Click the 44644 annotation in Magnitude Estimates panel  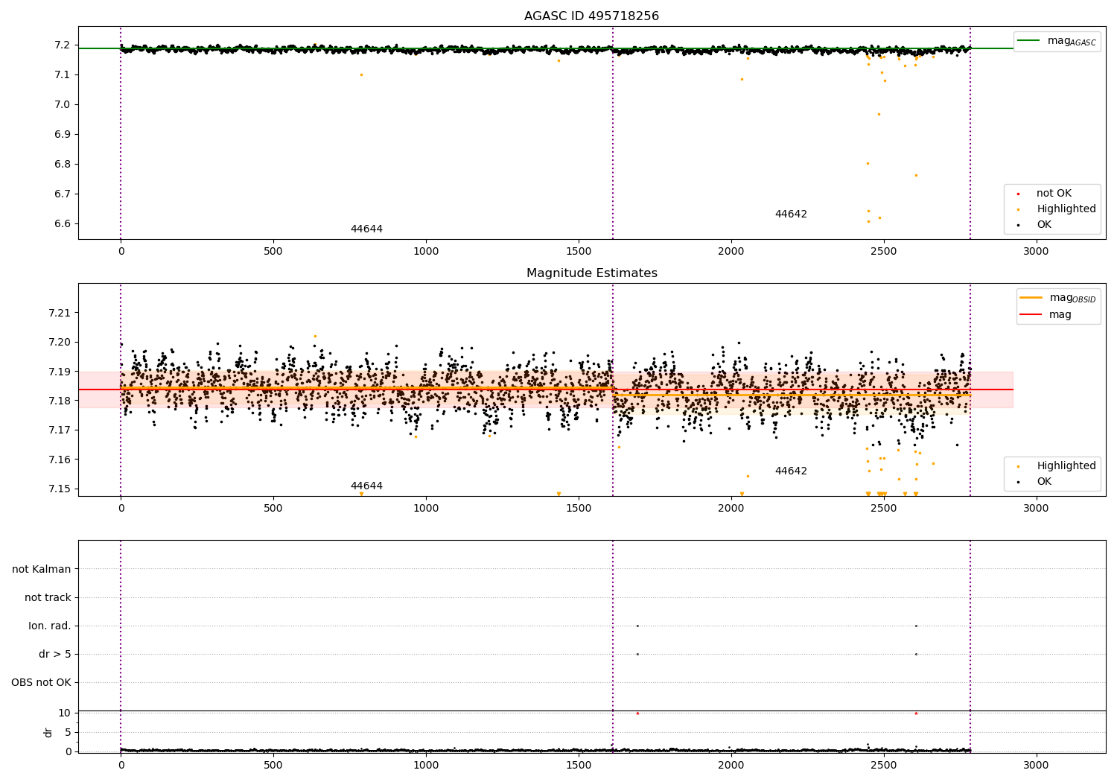point(366,486)
